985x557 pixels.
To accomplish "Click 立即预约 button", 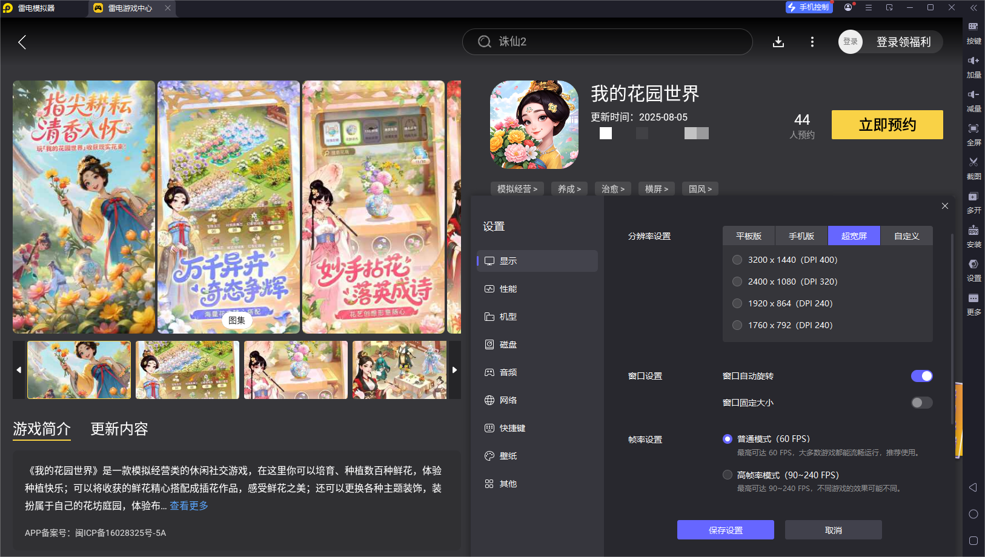I will (887, 125).
